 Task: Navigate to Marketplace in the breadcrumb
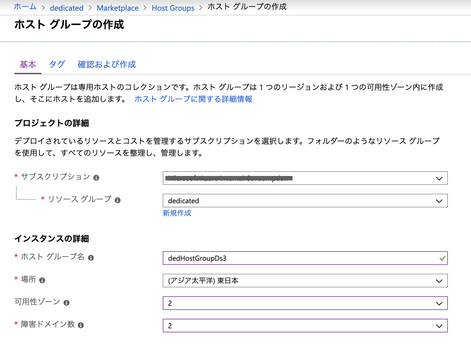(x=118, y=8)
